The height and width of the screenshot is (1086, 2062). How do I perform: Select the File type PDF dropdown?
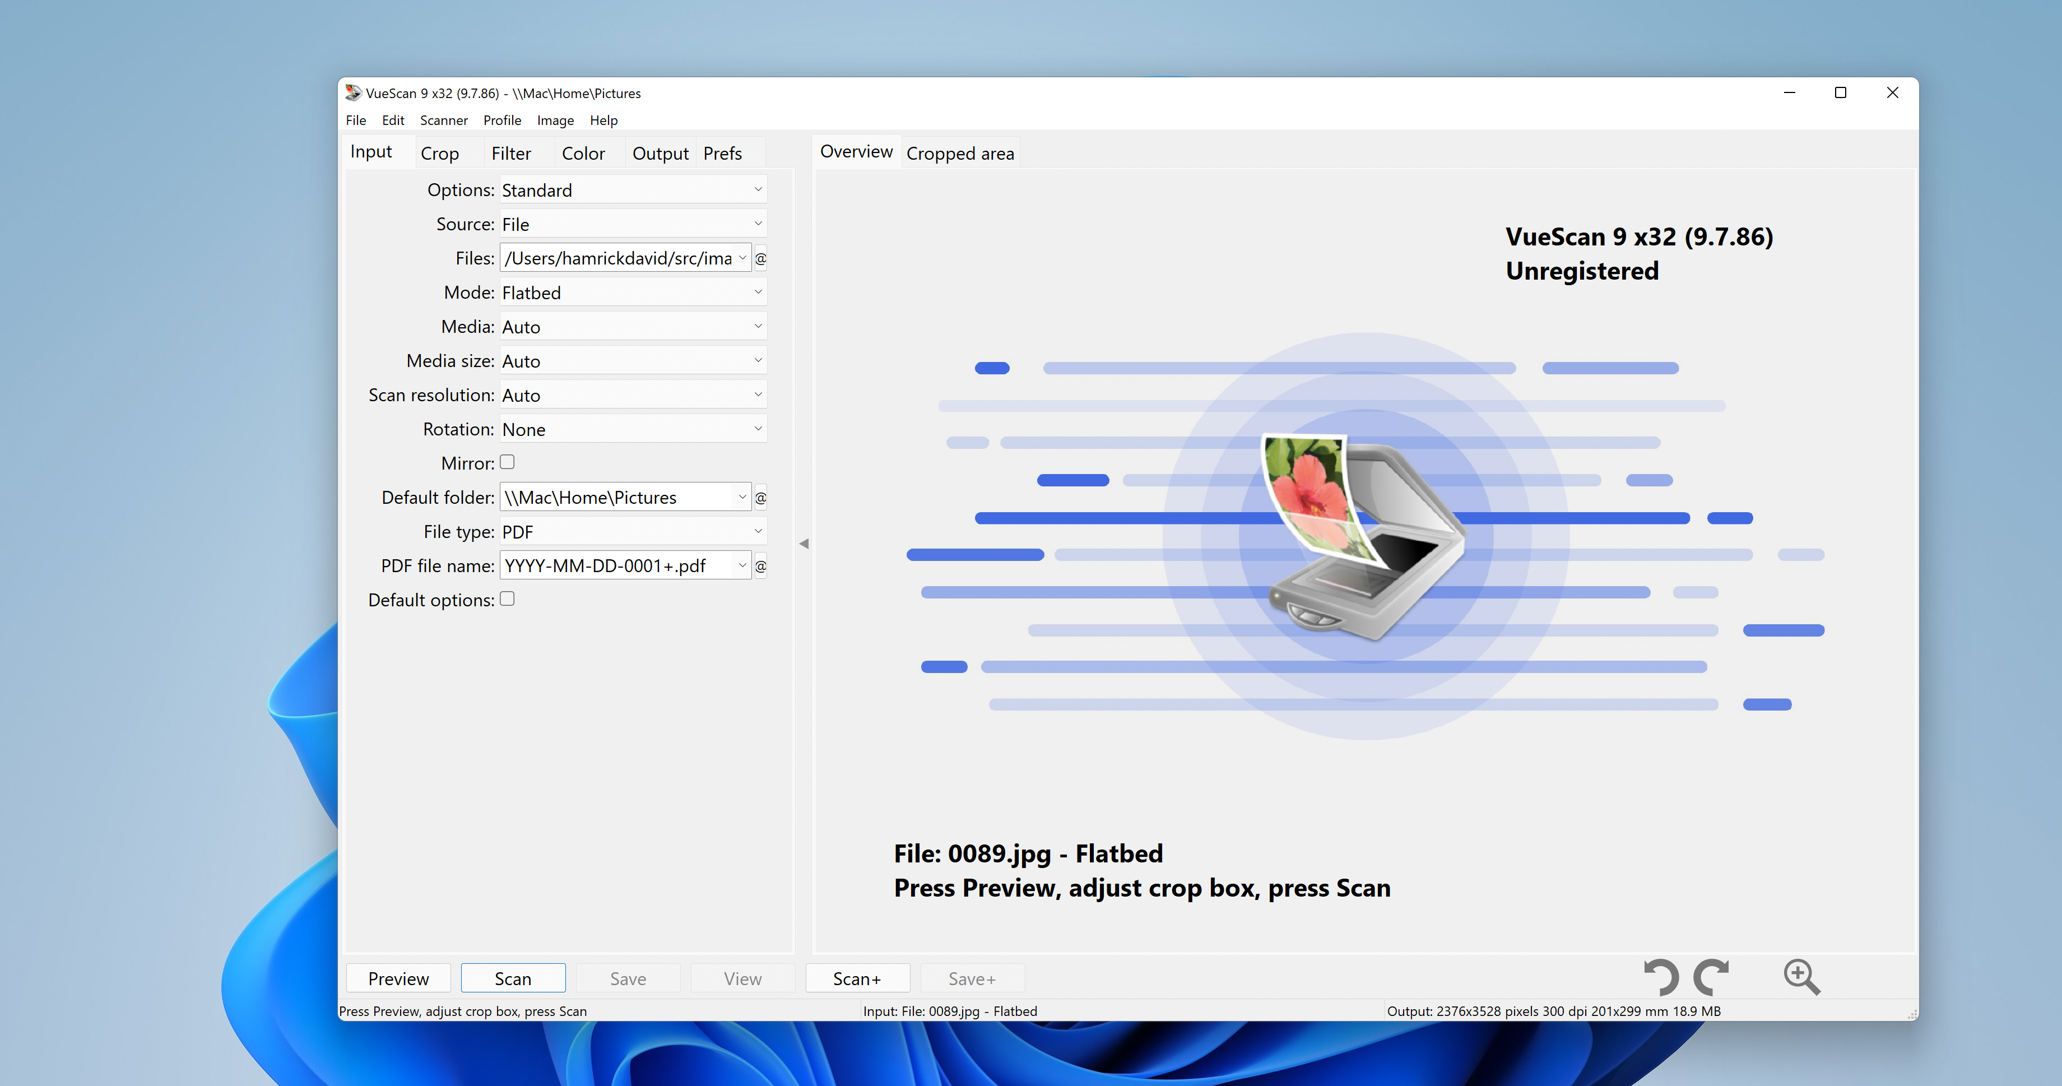click(x=631, y=531)
